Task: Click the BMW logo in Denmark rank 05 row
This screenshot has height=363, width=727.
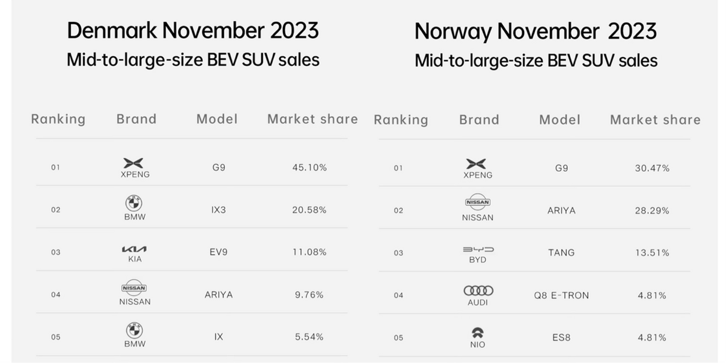Action: [134, 330]
